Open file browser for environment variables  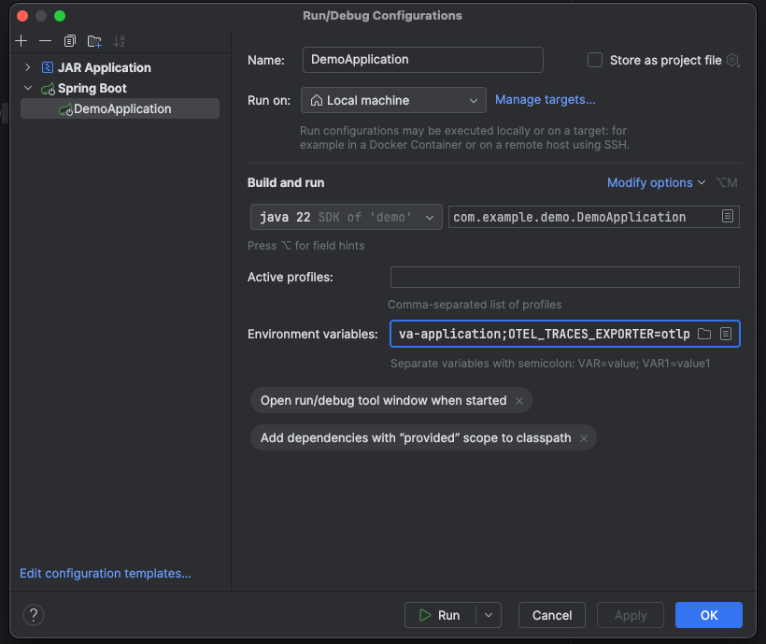tap(704, 334)
